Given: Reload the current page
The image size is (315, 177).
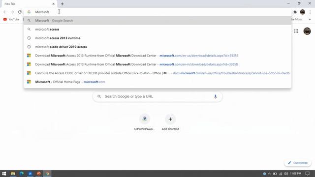Looking at the screenshot, I should point(20,12).
